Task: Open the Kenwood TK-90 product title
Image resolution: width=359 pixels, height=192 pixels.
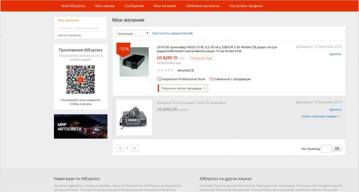Action: 192,103
